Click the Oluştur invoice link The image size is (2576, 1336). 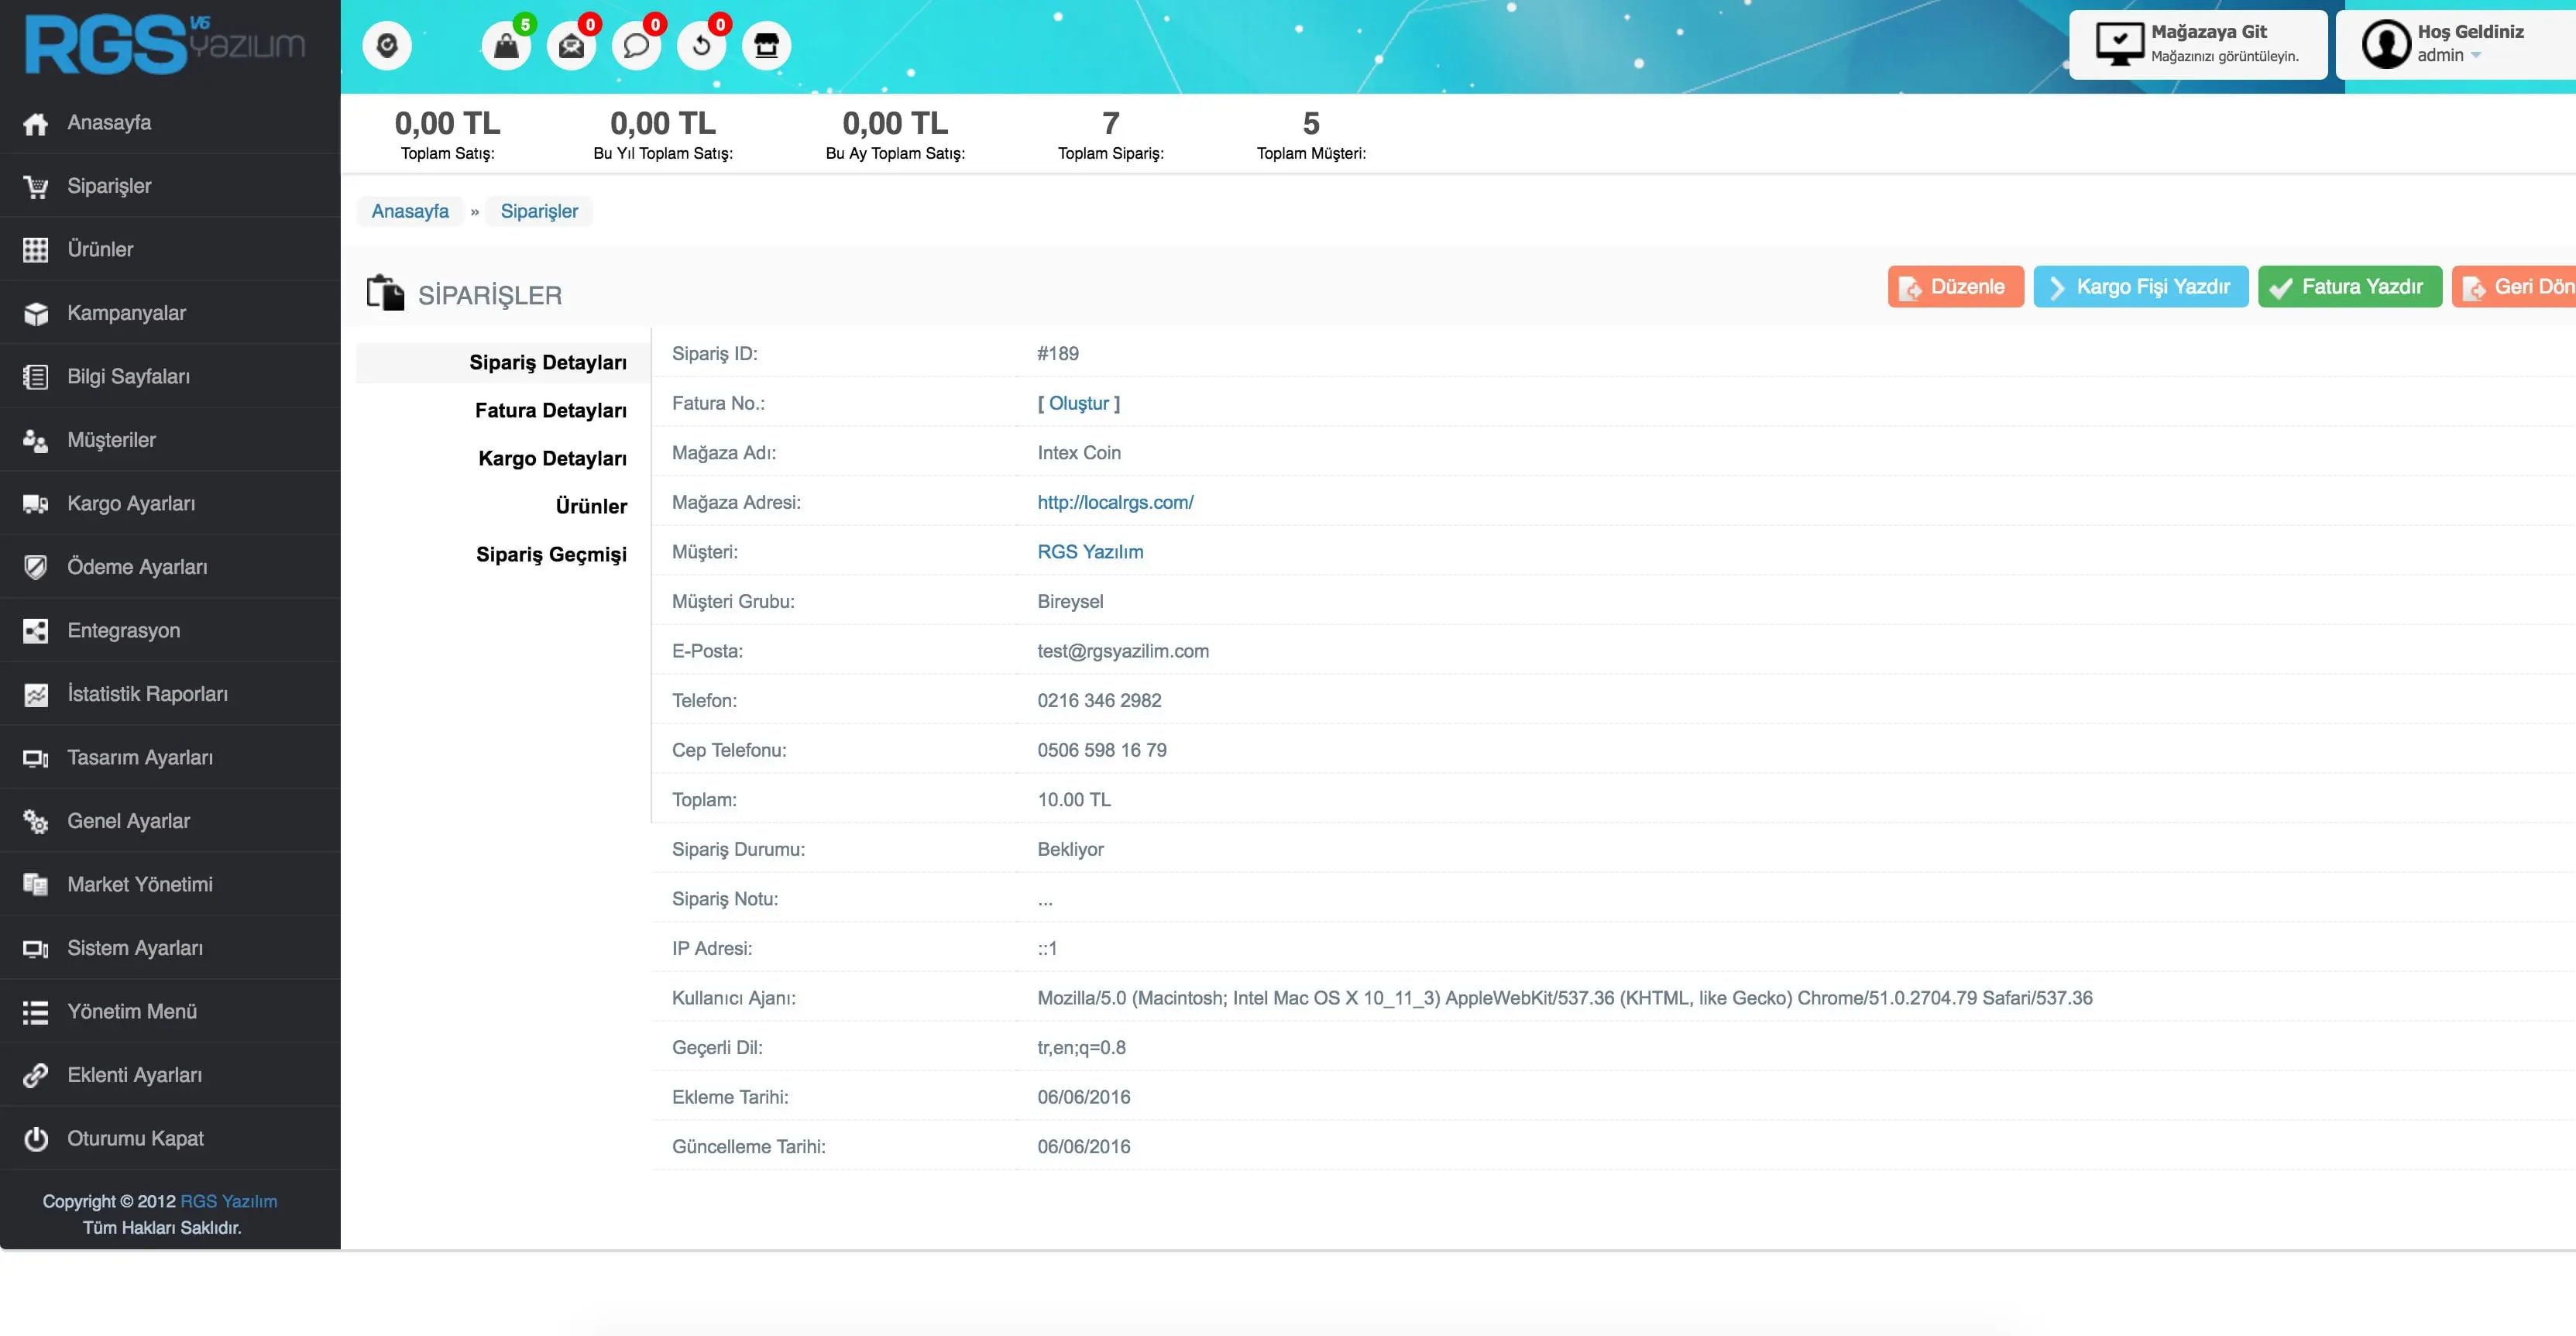[1078, 403]
